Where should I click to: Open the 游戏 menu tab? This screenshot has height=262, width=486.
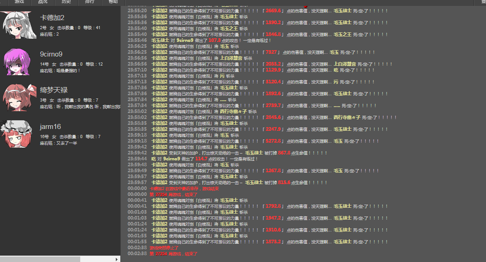click(19, 2)
